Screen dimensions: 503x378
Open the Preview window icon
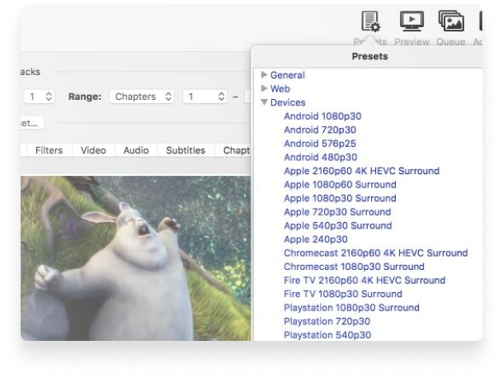(411, 25)
